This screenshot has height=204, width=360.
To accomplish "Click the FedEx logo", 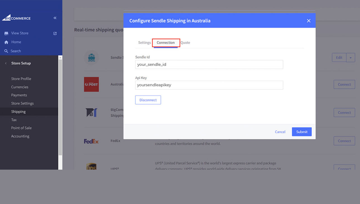I will 91,141.
